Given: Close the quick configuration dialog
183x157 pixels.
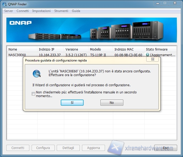Looking at the screenshot, I should [x=153, y=59].
